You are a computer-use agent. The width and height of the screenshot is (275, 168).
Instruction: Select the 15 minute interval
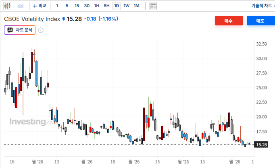[77, 6]
